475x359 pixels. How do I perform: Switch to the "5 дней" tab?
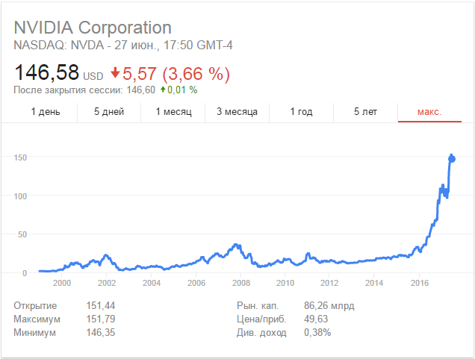coord(109,112)
